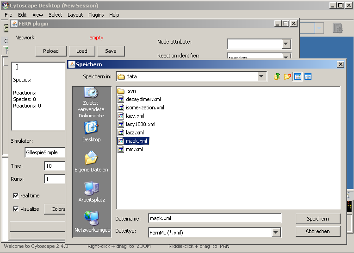Open Eigene Dateien shortcut
354x253 pixels.
point(91,161)
